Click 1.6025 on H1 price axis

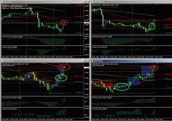(86, 10)
